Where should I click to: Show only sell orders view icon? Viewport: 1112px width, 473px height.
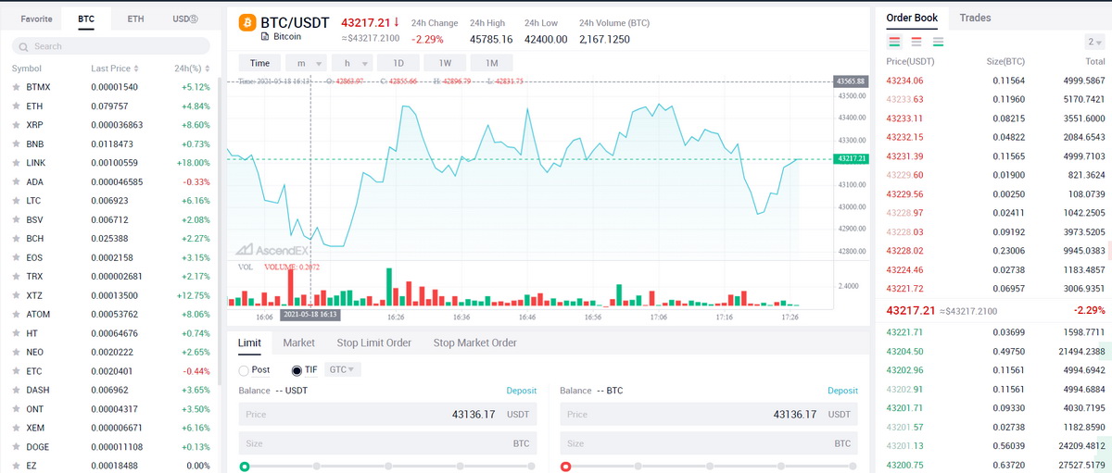[916, 42]
